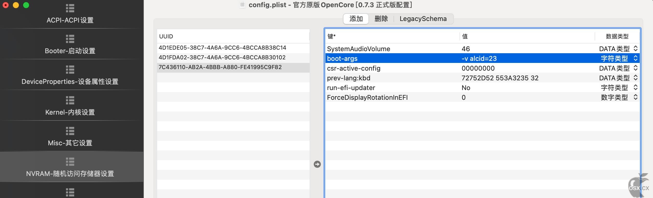653x198 pixels.
Task: Switch to the 添加 tab
Action: coord(356,19)
